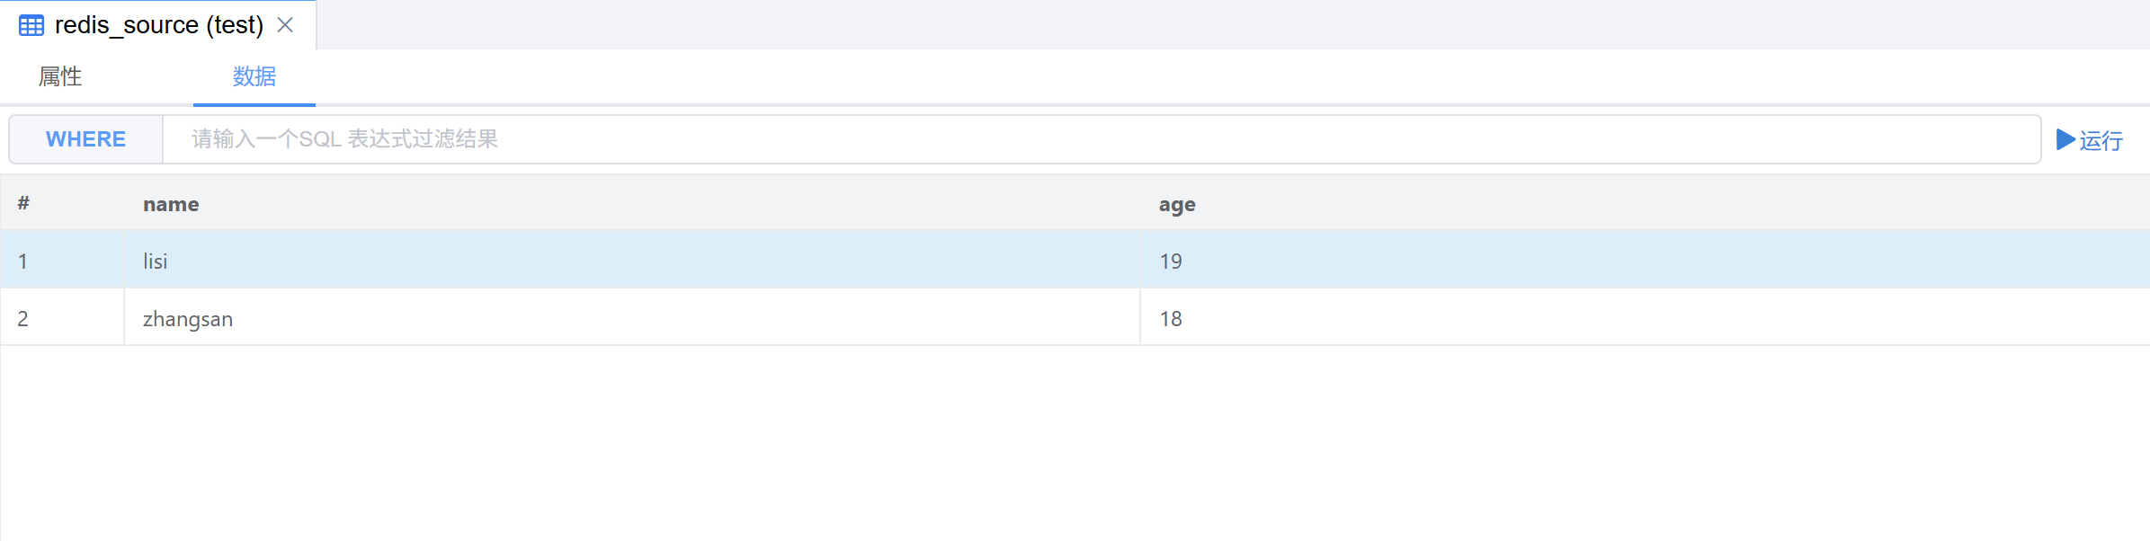The height and width of the screenshot is (541, 2150).
Task: Sort by the name column header
Action: click(171, 204)
